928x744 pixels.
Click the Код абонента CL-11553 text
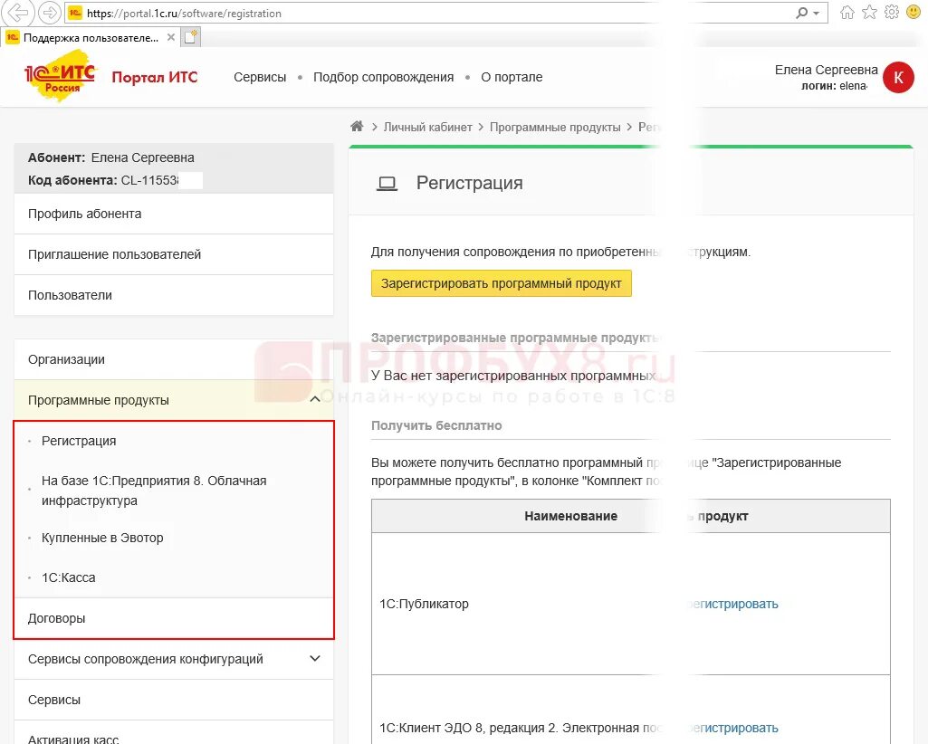click(x=103, y=180)
